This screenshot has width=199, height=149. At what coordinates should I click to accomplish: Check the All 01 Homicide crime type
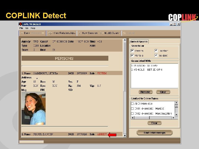pyautogui.click(x=132, y=104)
